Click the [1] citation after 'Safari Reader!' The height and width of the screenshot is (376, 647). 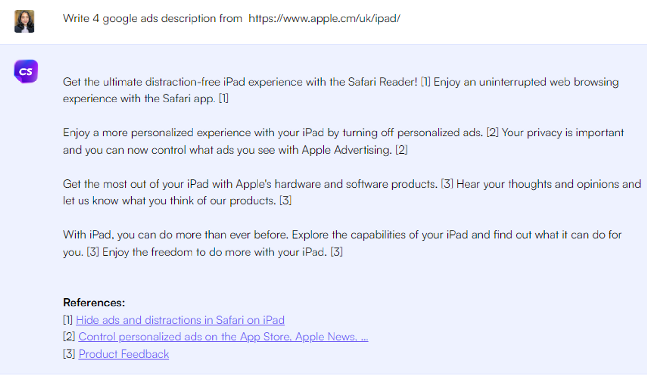click(x=425, y=82)
